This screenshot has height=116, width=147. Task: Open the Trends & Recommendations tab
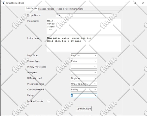pyautogui.click(x=69, y=9)
